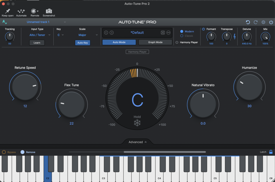Toggle the Auto Key button
Image resolution: width=275 pixels, height=182 pixels.
[83, 43]
